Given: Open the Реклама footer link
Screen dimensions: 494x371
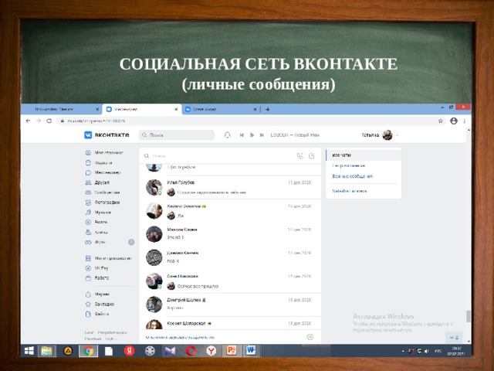Looking at the screenshot, I should pos(93,339).
